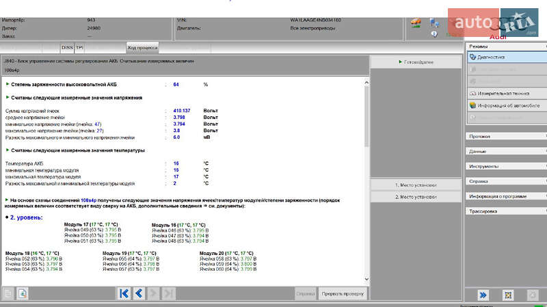
Task: Go back one step with previous arrow
Action: [139, 293]
